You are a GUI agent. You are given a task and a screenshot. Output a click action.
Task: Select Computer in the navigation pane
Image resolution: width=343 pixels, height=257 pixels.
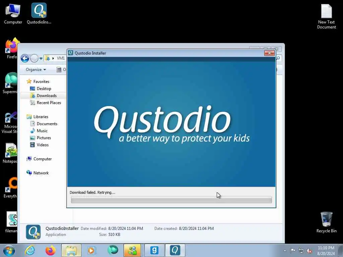tap(43, 159)
